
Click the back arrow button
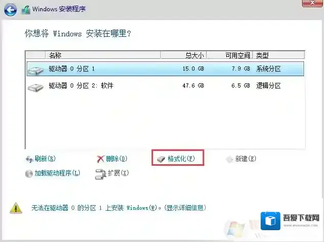(x=11, y=9)
